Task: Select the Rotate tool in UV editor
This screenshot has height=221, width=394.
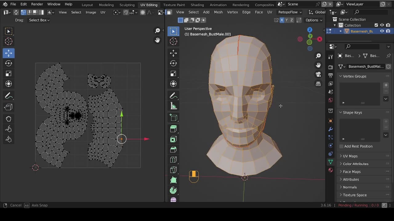Action: (x=9, y=63)
